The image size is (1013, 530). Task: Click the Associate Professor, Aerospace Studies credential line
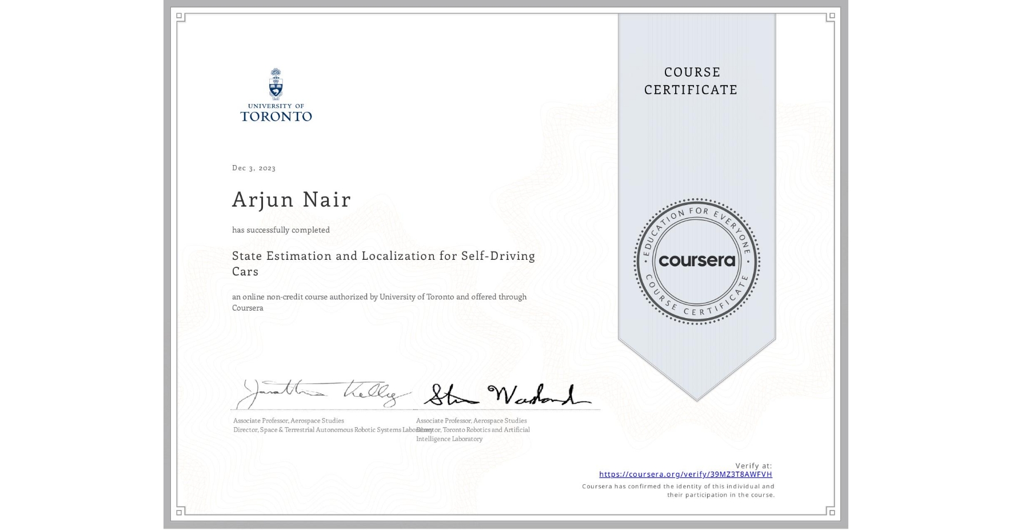(x=288, y=420)
